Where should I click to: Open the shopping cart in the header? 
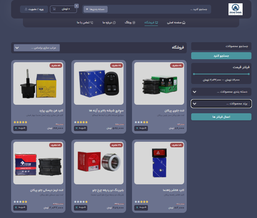(54, 9)
